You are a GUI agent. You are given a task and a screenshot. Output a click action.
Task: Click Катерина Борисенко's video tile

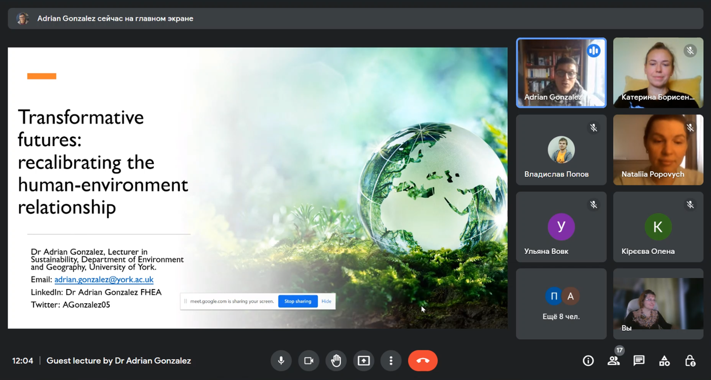658,73
